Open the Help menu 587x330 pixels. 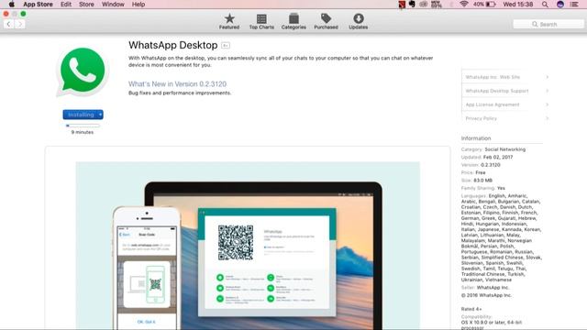tap(138, 5)
